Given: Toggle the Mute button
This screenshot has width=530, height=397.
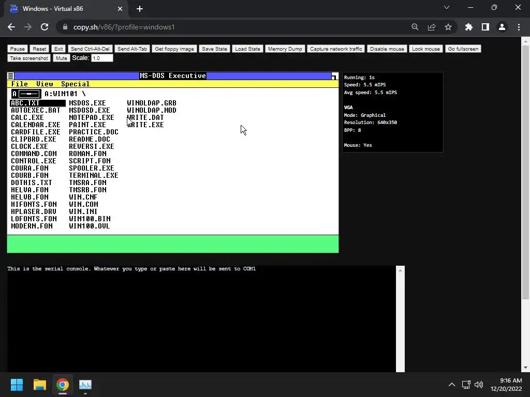Looking at the screenshot, I should click(61, 58).
